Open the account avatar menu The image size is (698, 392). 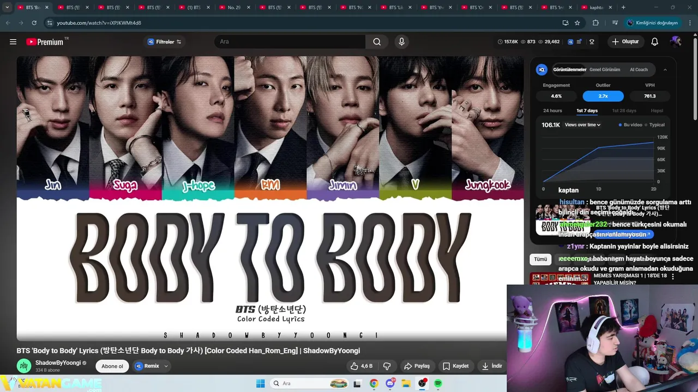pyautogui.click(x=676, y=42)
